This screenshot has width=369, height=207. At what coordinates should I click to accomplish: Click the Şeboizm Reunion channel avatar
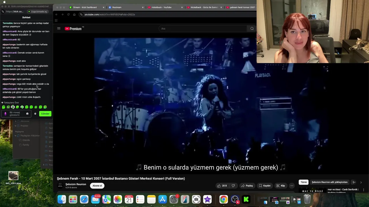coord(60,186)
